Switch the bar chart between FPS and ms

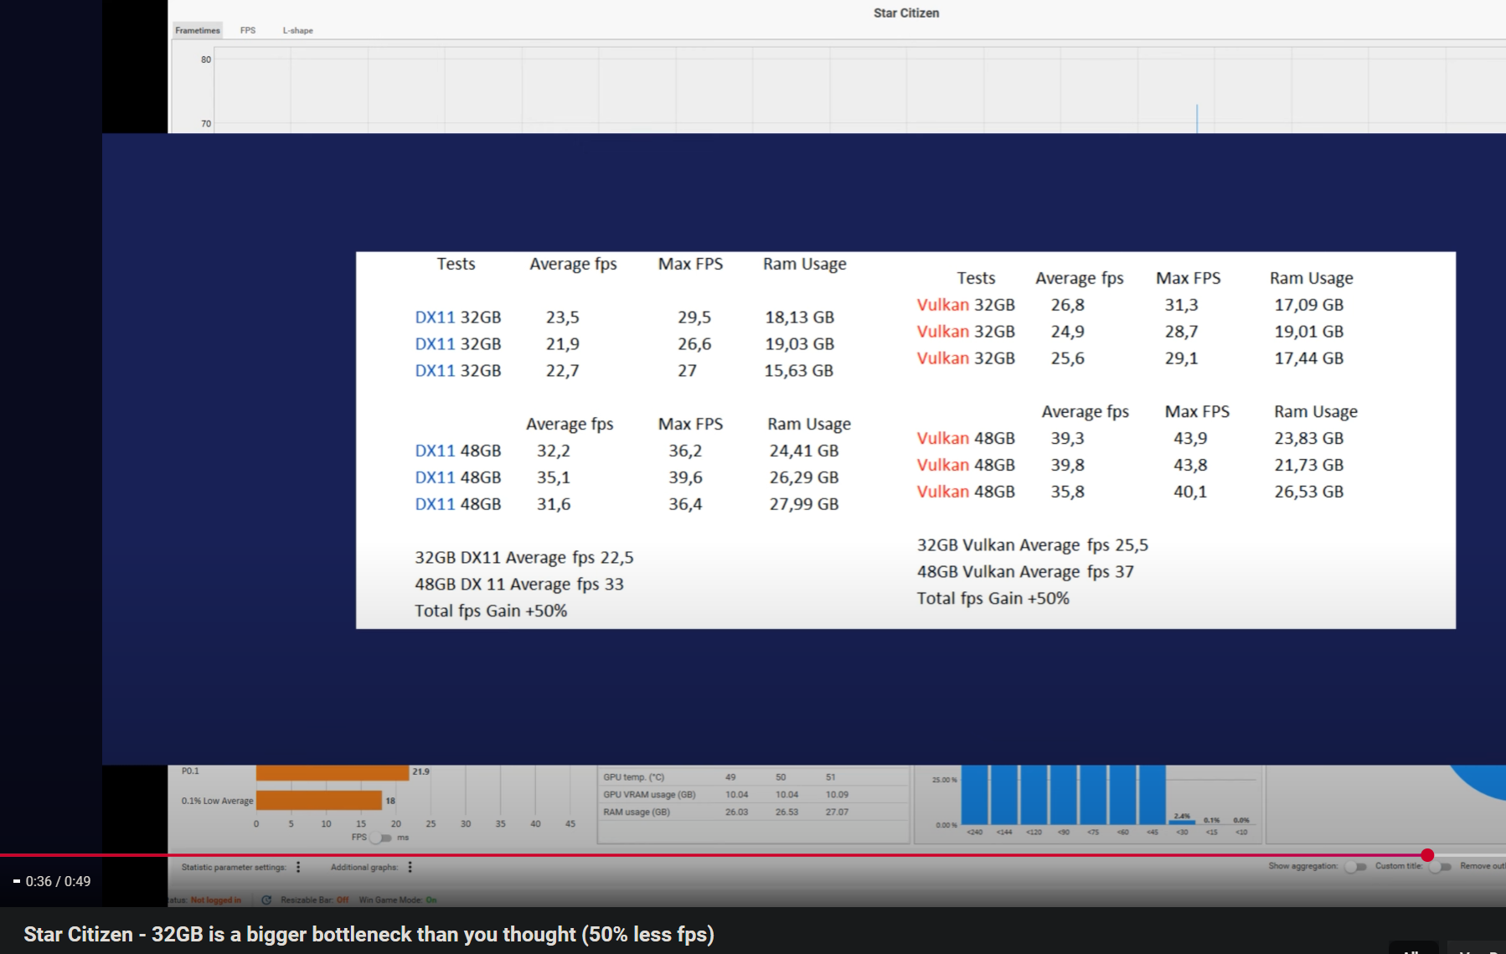click(381, 838)
